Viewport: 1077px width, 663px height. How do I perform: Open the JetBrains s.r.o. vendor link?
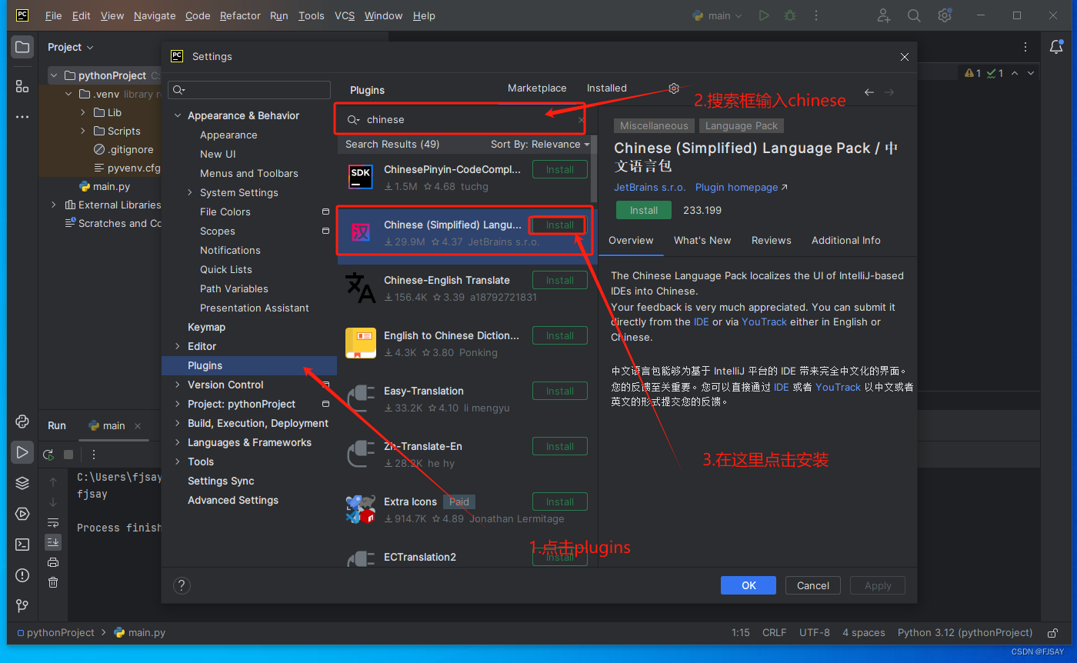[650, 188]
